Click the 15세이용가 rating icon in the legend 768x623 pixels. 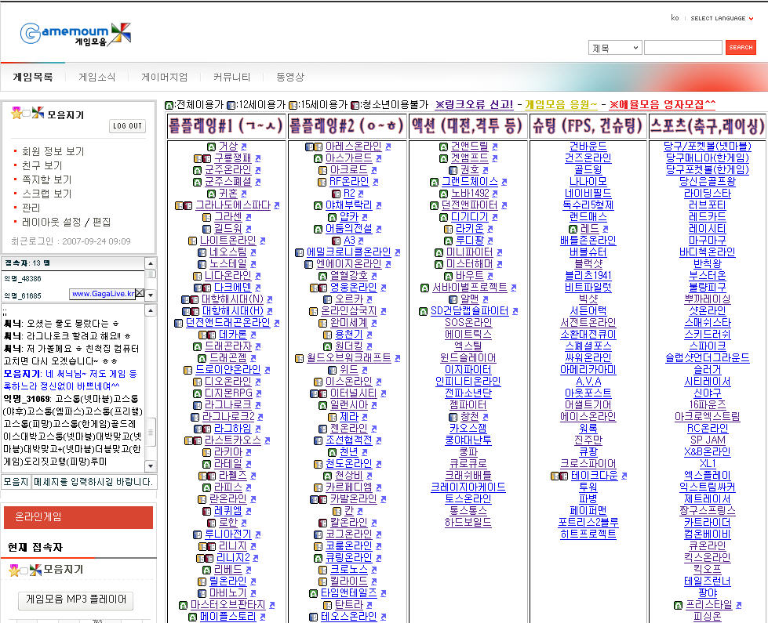tap(293, 105)
